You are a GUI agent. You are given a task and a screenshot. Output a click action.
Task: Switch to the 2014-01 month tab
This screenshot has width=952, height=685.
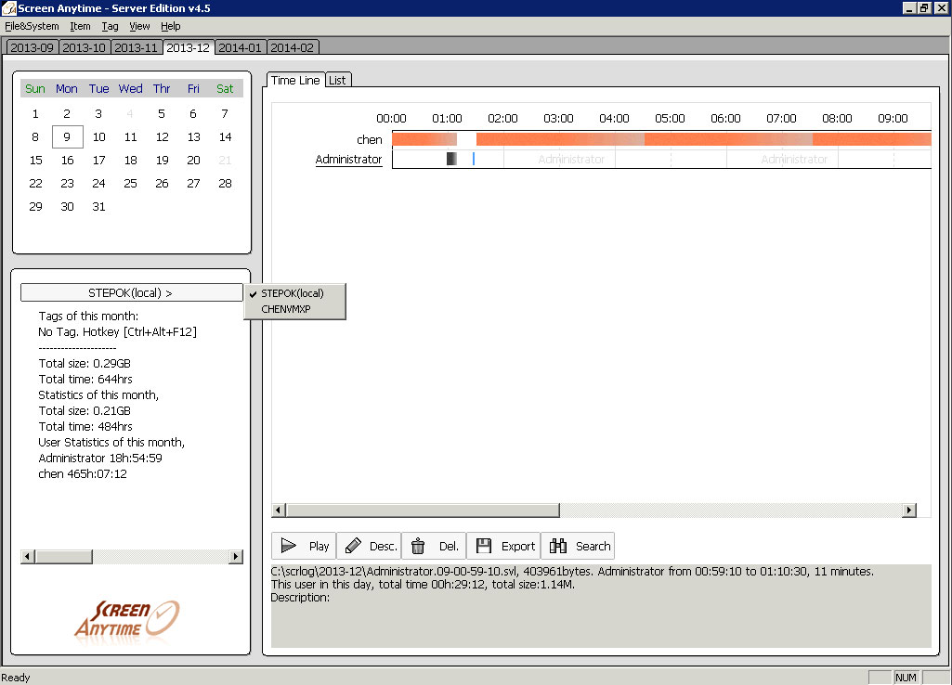[x=240, y=47]
